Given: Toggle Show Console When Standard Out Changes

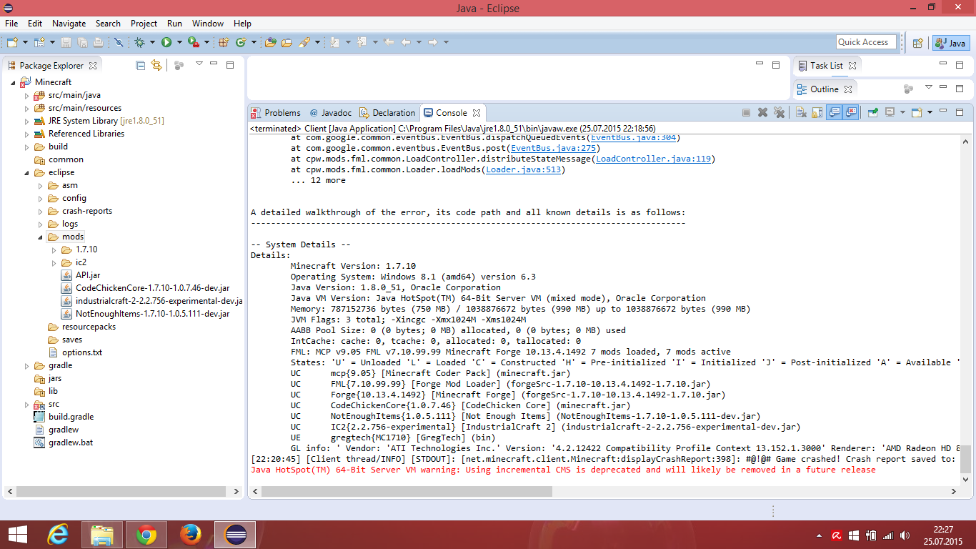Looking at the screenshot, I should pos(834,113).
